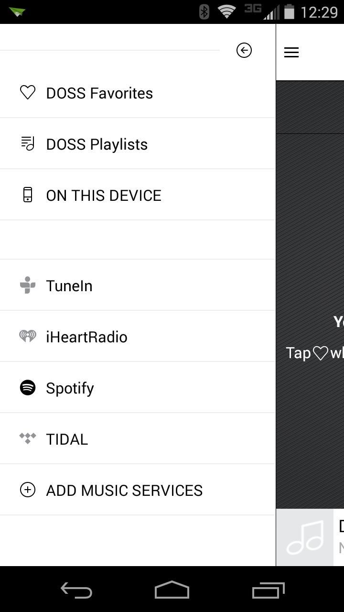
Task: Tap the playlist icon beside DOSS Playlists
Action: pyautogui.click(x=28, y=143)
